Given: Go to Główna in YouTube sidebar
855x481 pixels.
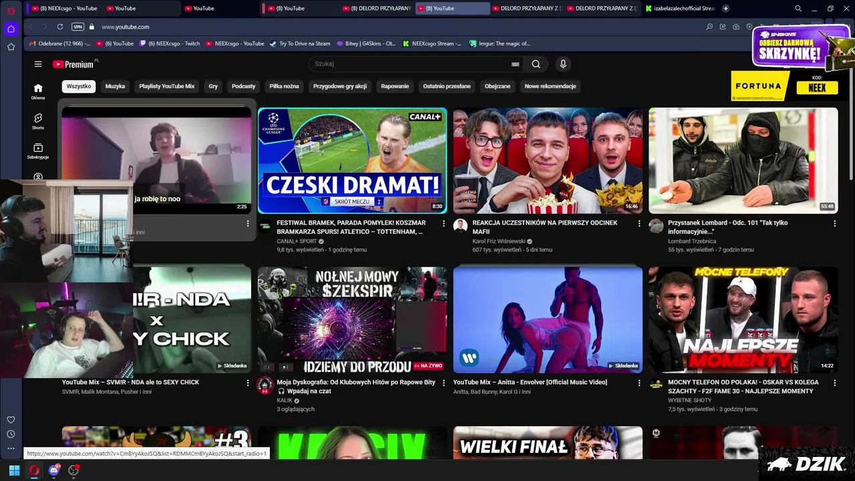Looking at the screenshot, I should (38, 92).
